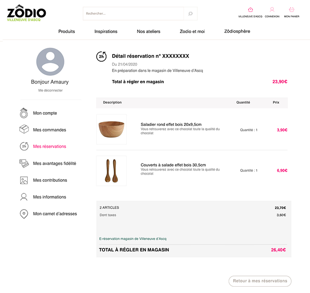Click the Mes avantages fidélité cards icon

(24, 163)
